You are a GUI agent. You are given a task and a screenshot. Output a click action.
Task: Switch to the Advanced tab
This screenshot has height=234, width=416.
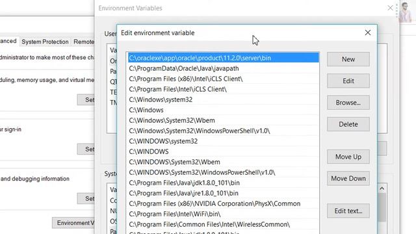[9, 41]
